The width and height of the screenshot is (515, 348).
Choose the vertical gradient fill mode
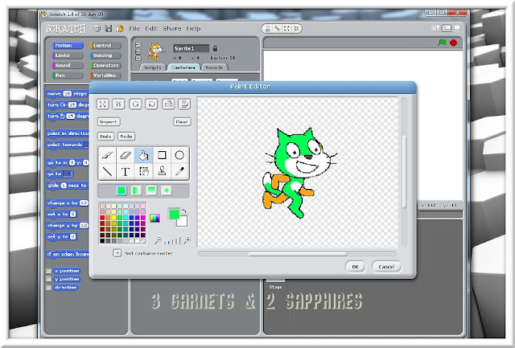tap(151, 190)
